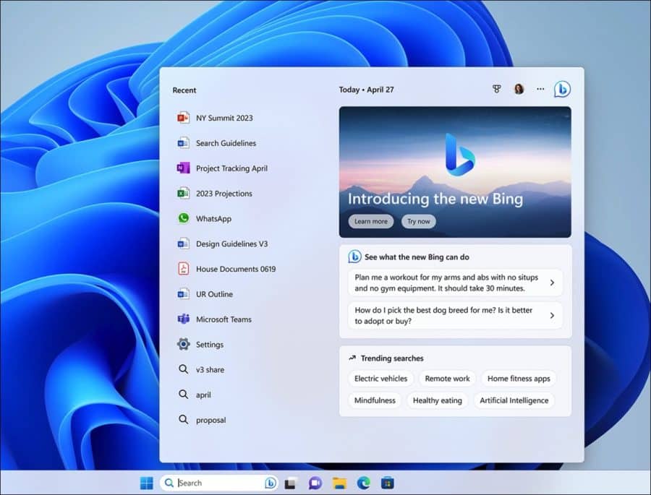Open the three-dot more options menu
651x495 pixels.
(x=540, y=89)
